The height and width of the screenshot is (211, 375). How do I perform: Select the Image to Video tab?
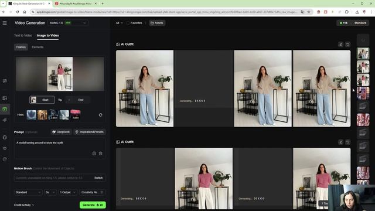click(48, 35)
